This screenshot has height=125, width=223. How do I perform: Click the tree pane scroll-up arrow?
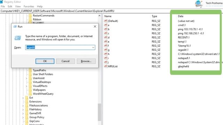(99, 16)
